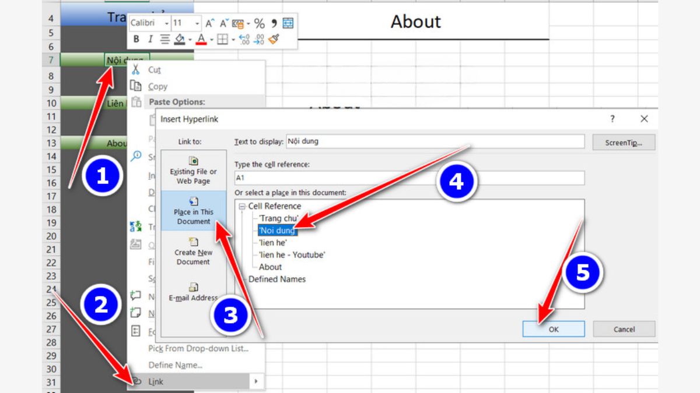Select Existing File or Web Page option
Screen dimensions: 700x393
click(193, 169)
